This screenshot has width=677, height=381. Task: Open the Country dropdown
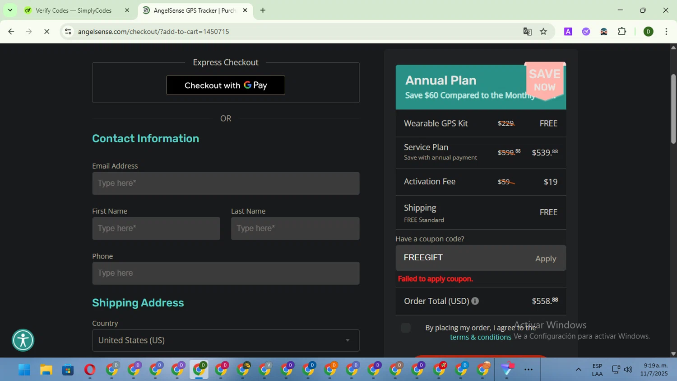pyautogui.click(x=226, y=340)
